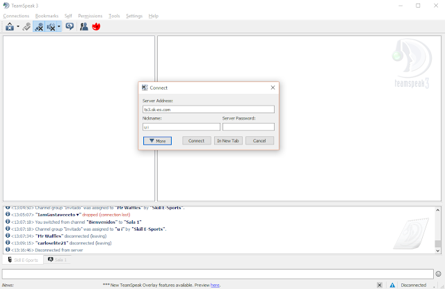Click the 13:07:18 Channel group 'Invitado' log line
Screen dimensions: 445x289
click(x=86, y=229)
